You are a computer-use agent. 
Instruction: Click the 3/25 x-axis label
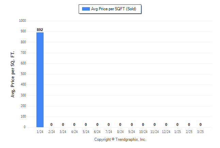(x=200, y=132)
